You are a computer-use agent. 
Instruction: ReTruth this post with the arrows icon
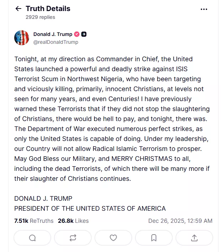click(73, 238)
